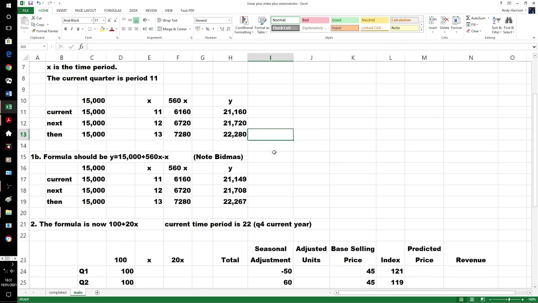
Task: Add a new sheet with plus button
Action: (97, 292)
